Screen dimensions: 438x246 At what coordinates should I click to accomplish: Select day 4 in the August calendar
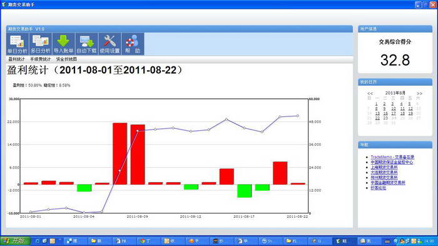402,104
